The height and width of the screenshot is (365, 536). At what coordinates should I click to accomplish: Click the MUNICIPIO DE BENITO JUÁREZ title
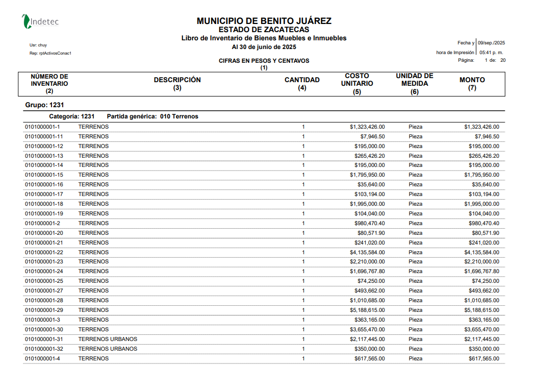(x=264, y=21)
